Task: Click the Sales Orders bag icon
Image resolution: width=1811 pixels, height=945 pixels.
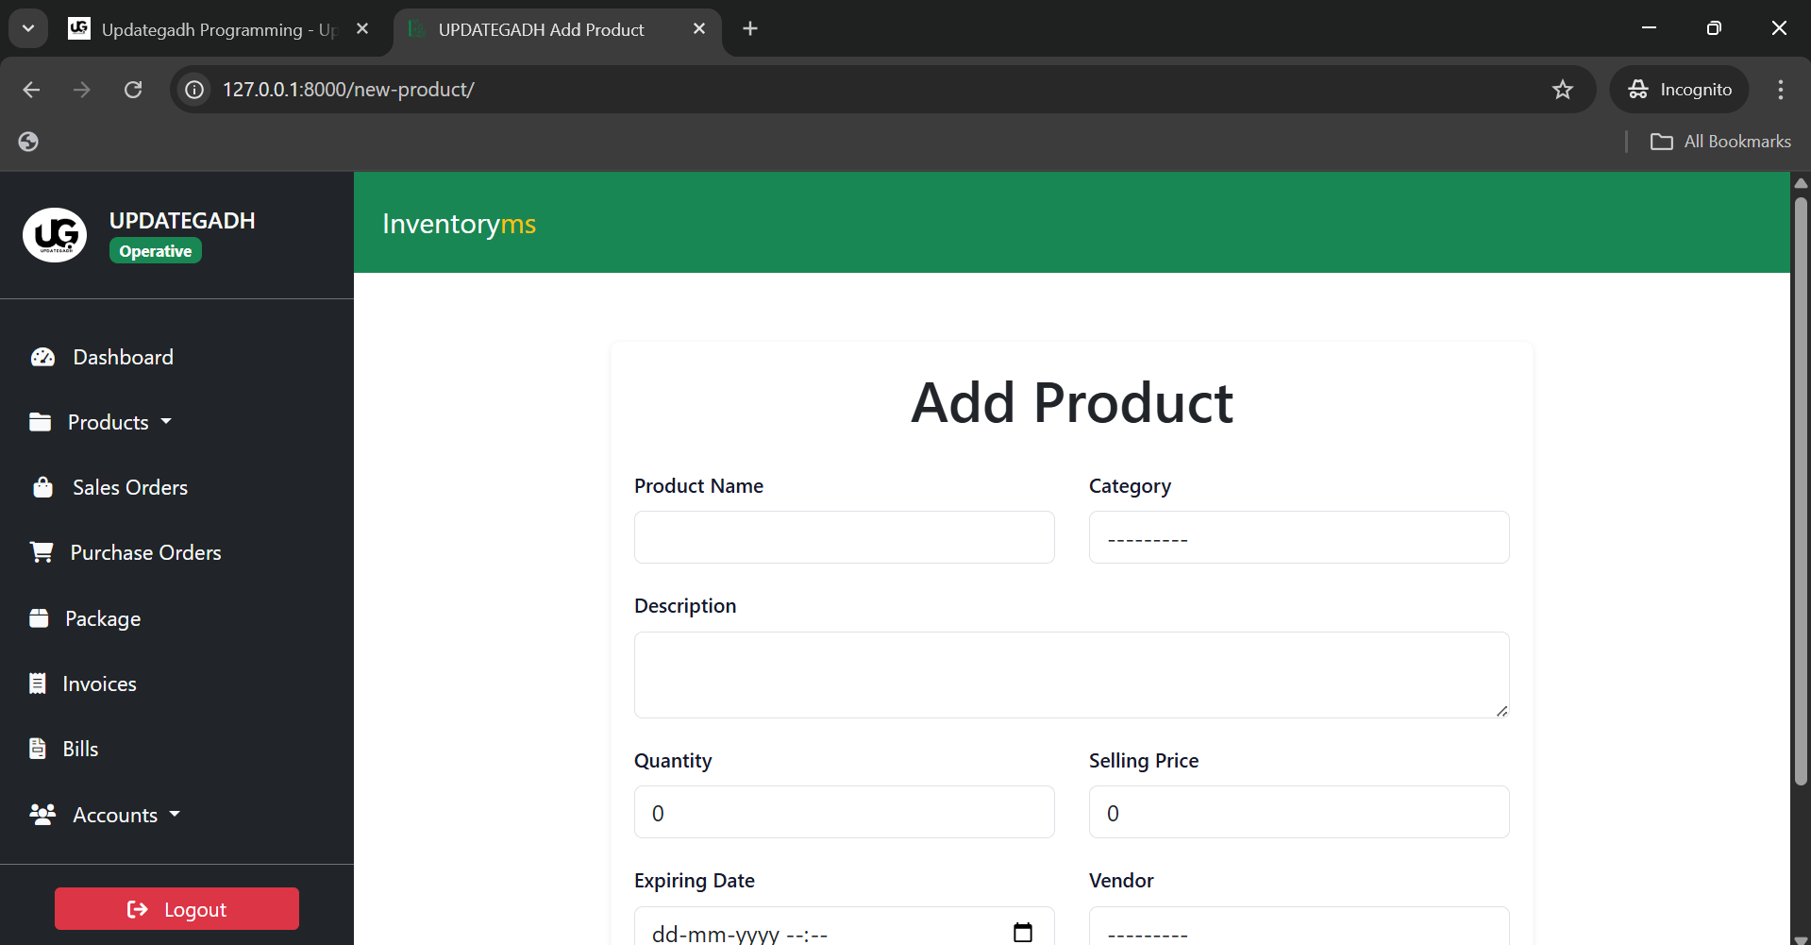Action: click(x=42, y=487)
